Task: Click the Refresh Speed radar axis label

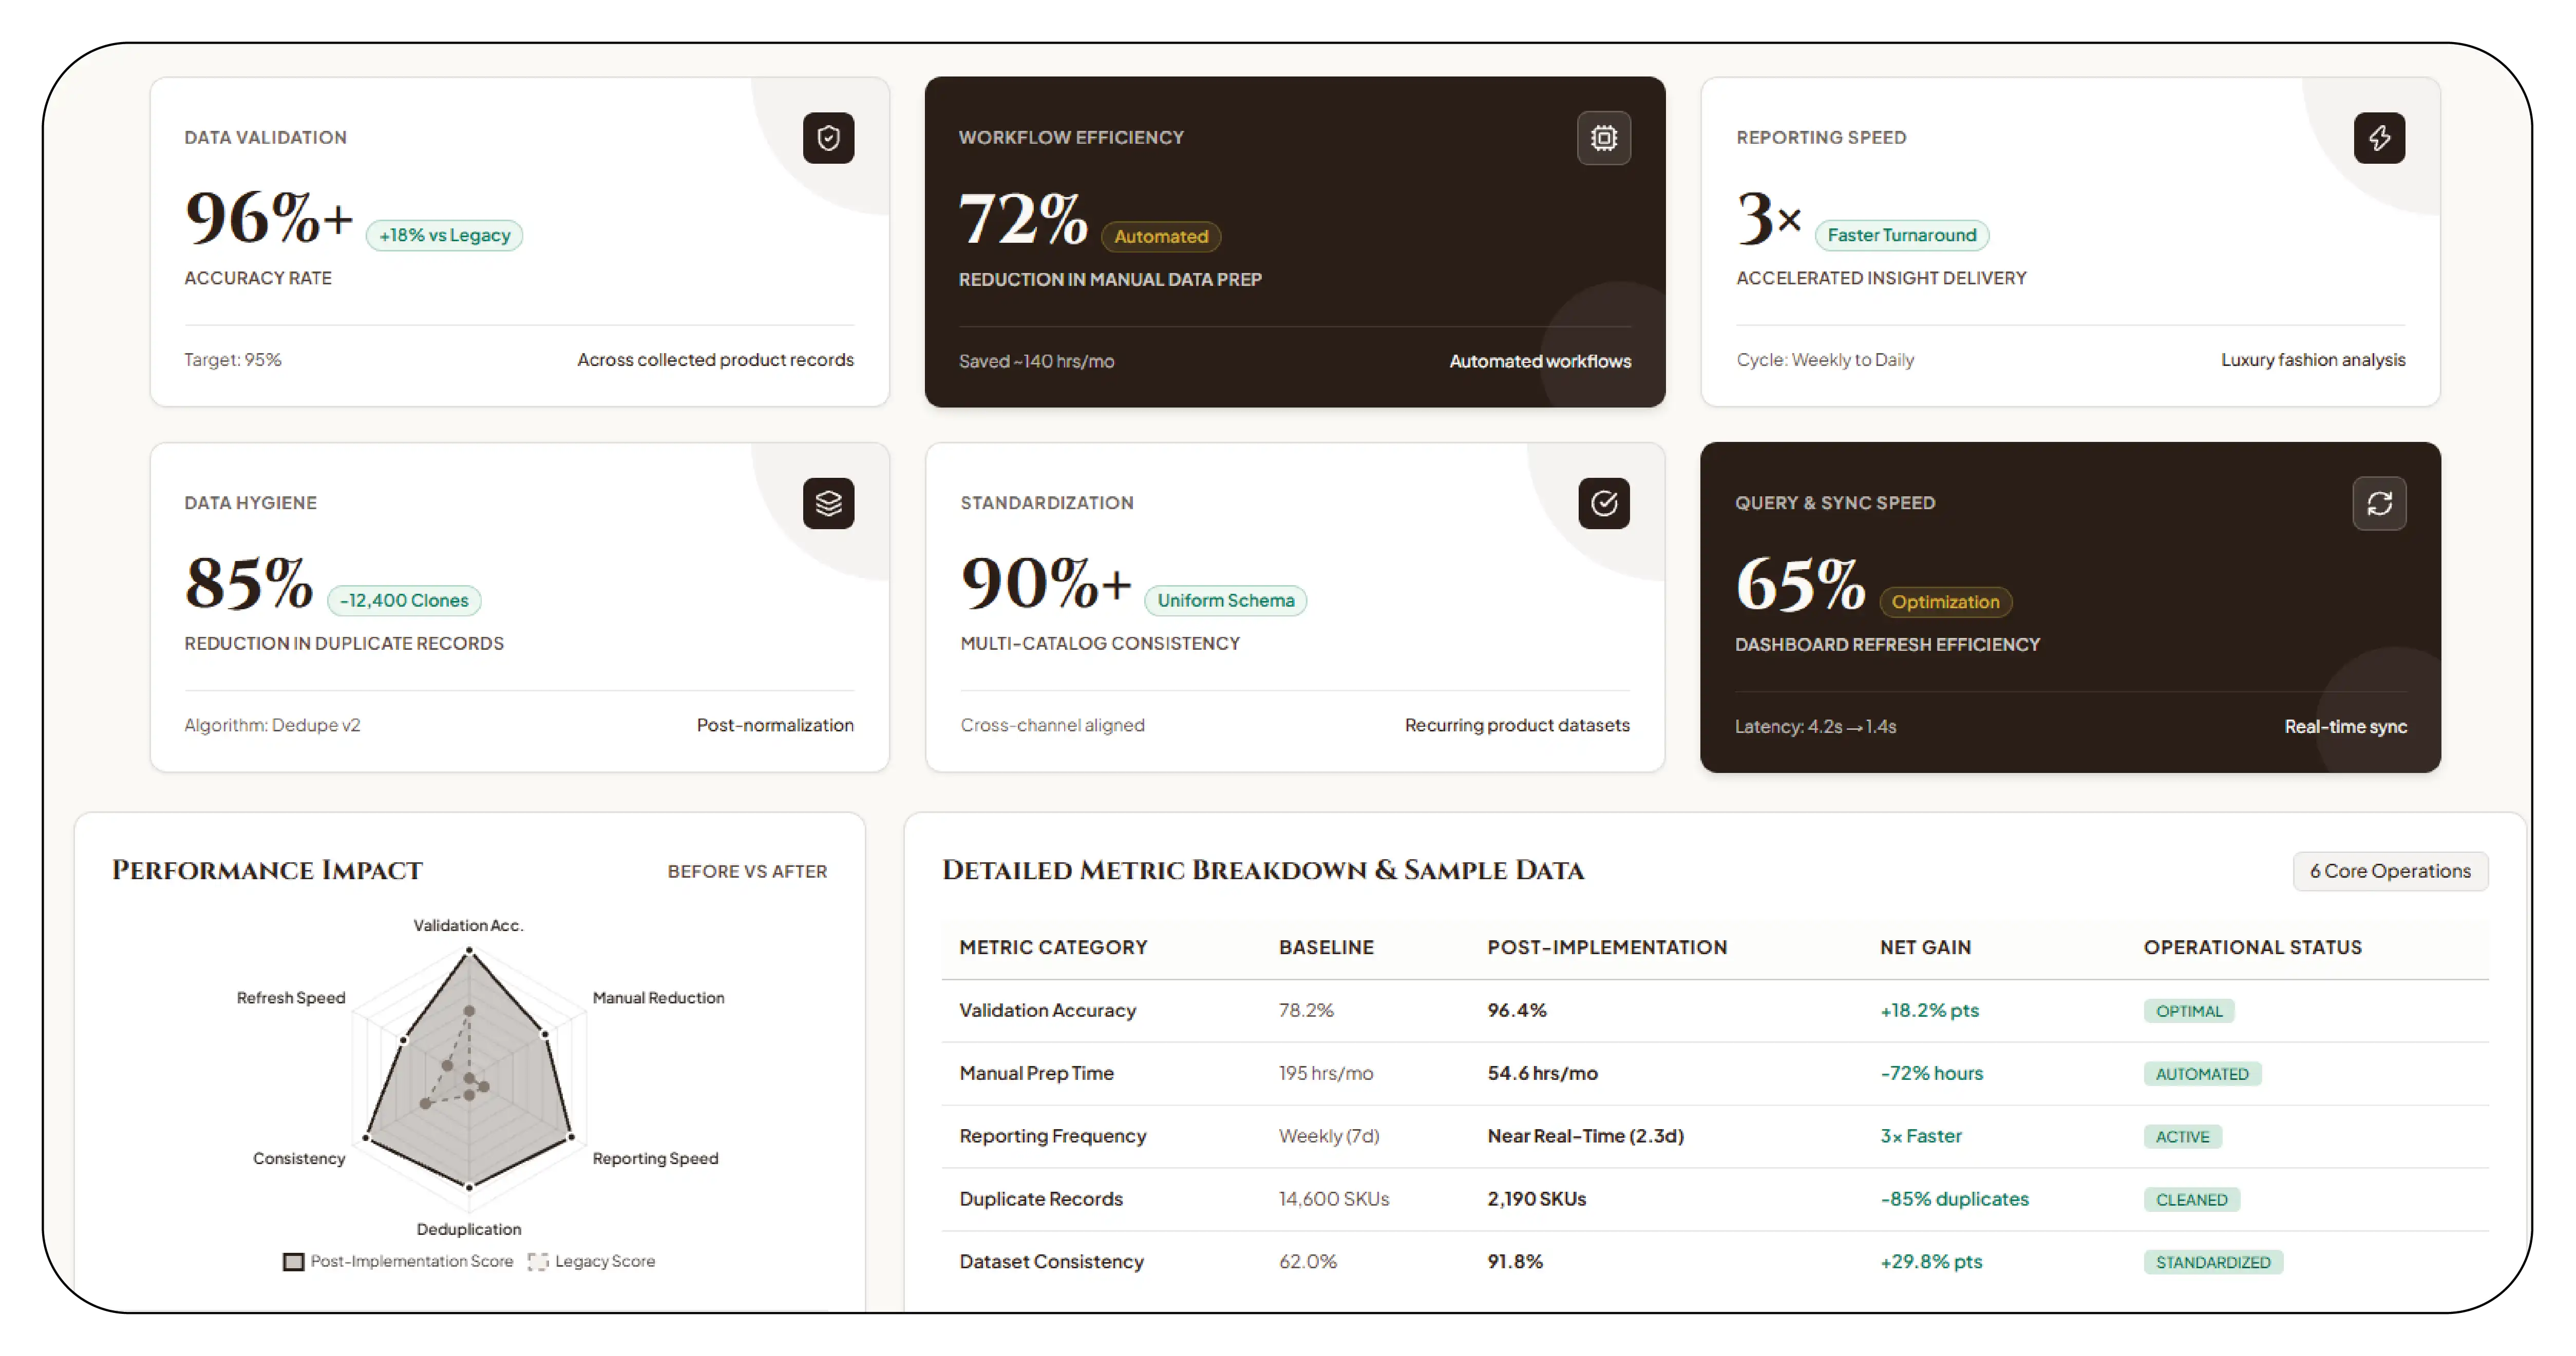Action: (x=290, y=997)
